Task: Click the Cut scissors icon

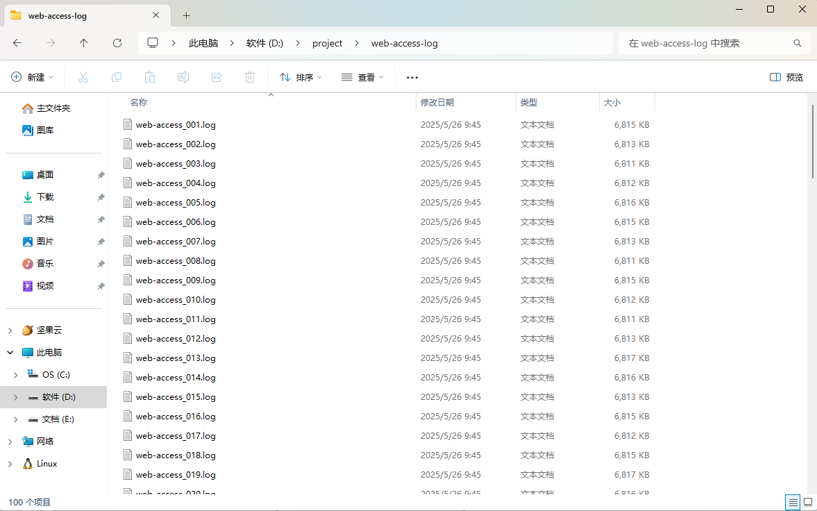Action: pos(83,77)
